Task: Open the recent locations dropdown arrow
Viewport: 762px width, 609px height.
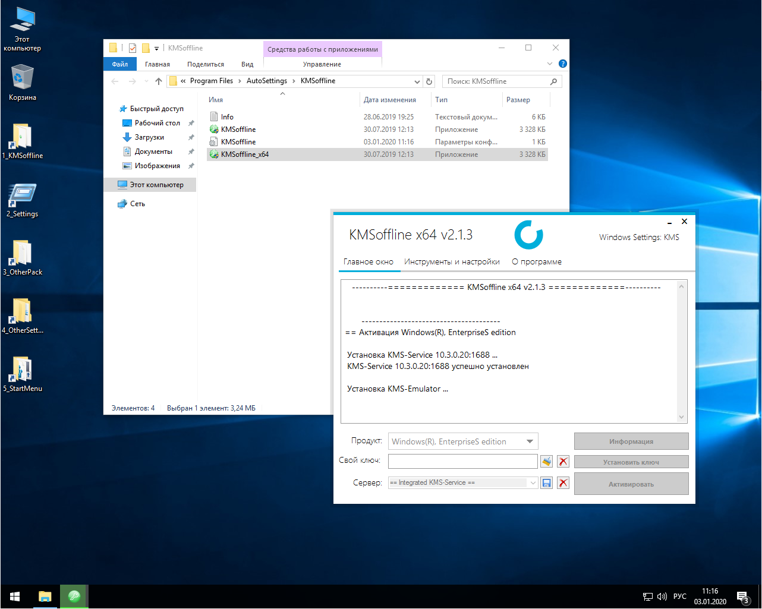Action: [x=146, y=81]
